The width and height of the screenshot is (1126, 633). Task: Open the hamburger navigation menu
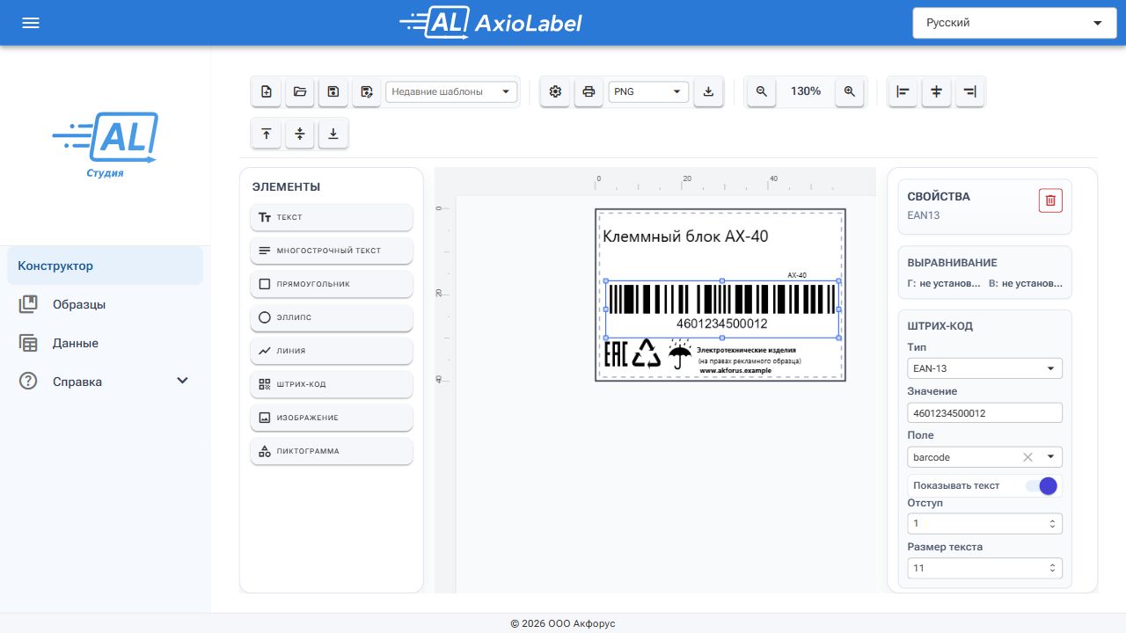31,23
